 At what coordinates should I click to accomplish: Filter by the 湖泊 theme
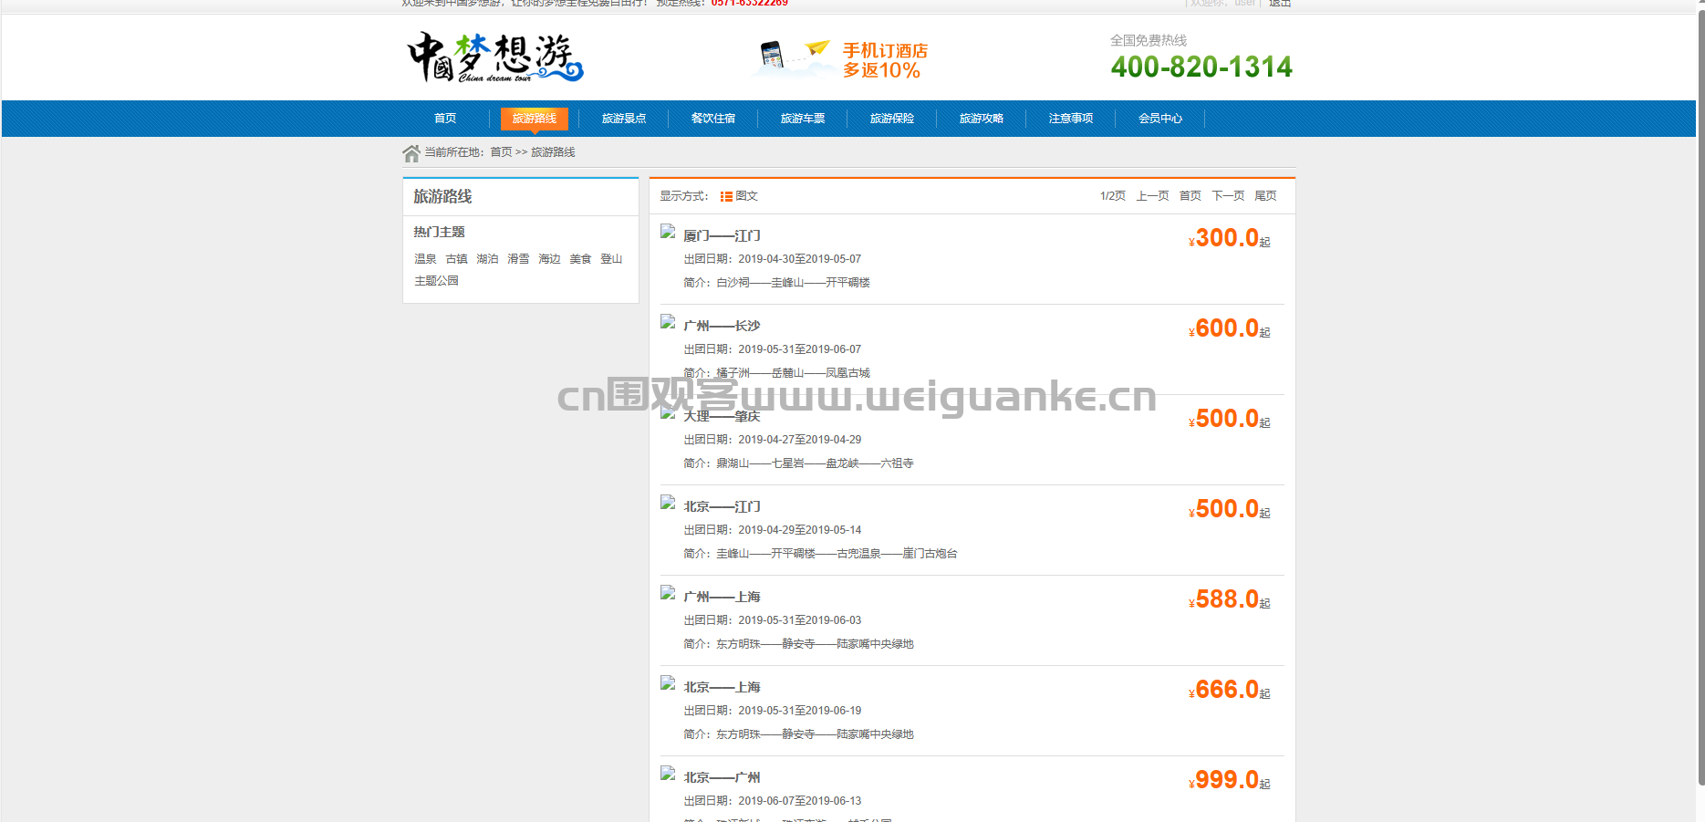click(488, 259)
